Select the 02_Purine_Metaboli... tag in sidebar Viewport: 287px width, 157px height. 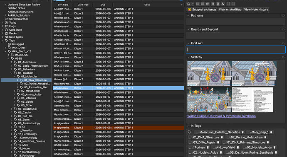[x=37, y=84]
